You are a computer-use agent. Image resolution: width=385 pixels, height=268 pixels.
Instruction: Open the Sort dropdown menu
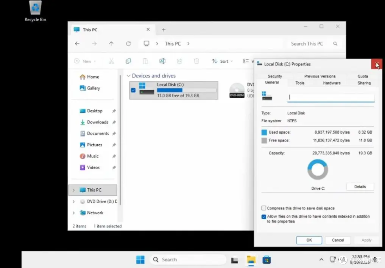coord(222,61)
